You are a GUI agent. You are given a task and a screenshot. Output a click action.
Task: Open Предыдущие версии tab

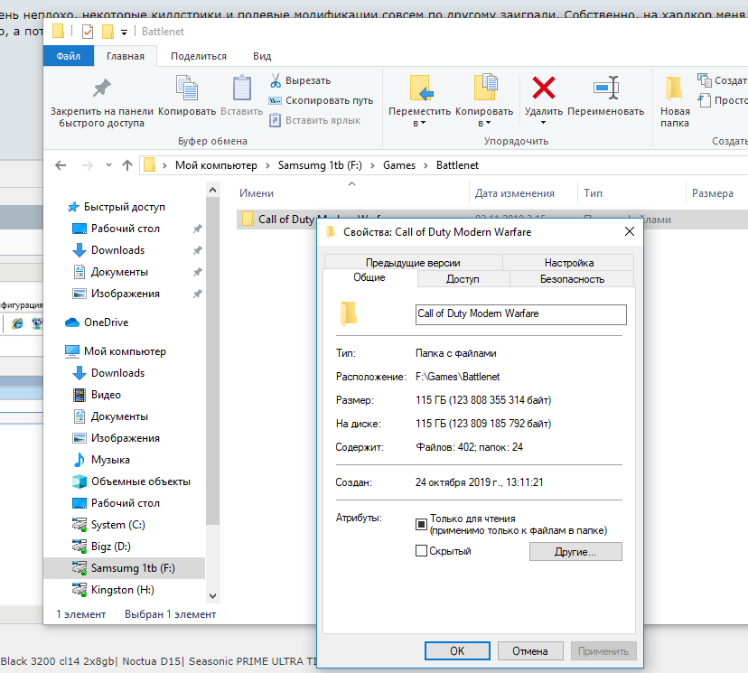(x=413, y=263)
